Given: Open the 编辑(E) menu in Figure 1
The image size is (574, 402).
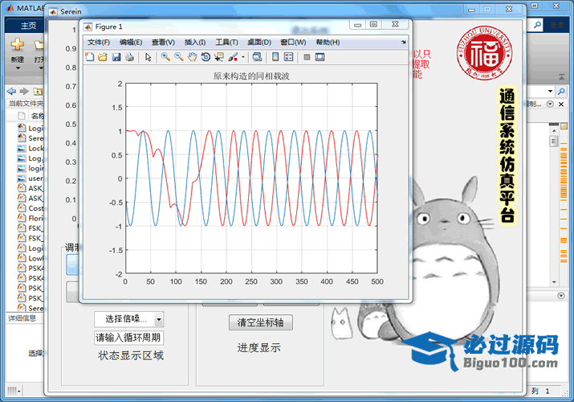Looking at the screenshot, I should coord(131,43).
